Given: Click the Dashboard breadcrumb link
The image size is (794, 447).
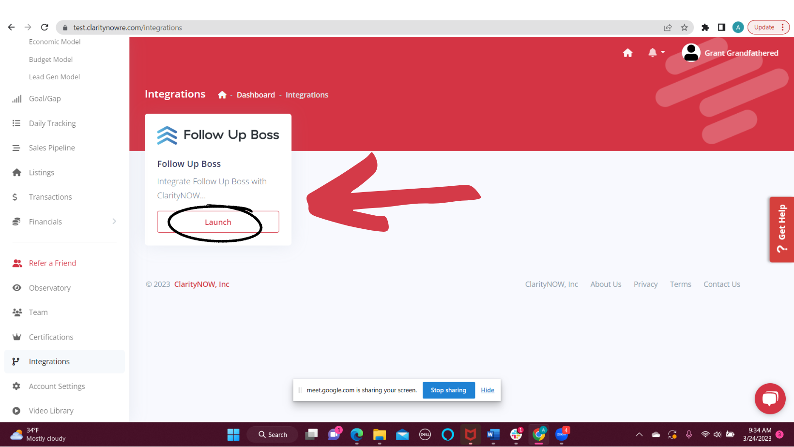Looking at the screenshot, I should [x=256, y=95].
